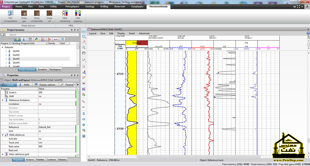Open the Petrophysics ribbon tab
The image size is (310, 166).
[x=72, y=7]
